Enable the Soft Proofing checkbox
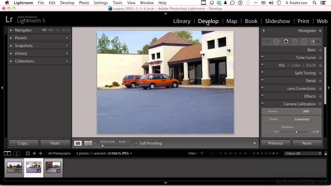This screenshot has height=186, width=331. [136, 143]
